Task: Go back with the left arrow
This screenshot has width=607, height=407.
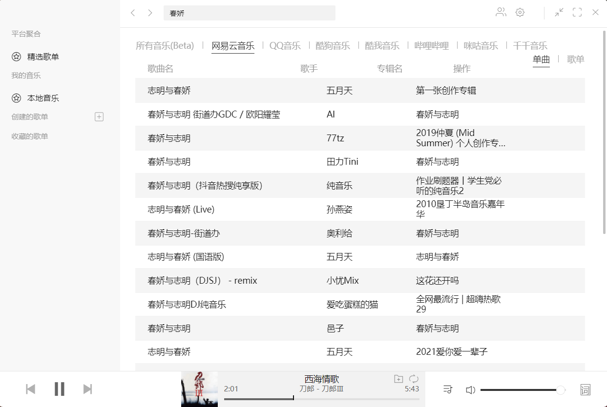Action: (x=133, y=13)
